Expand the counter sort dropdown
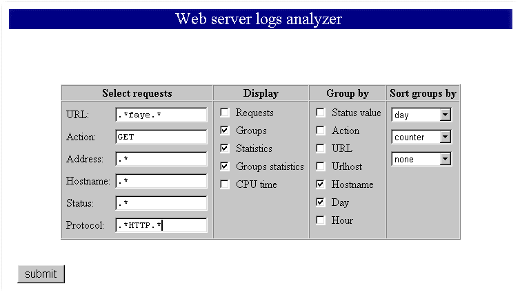The width and height of the screenshot is (520, 295). pyautogui.click(x=421, y=137)
